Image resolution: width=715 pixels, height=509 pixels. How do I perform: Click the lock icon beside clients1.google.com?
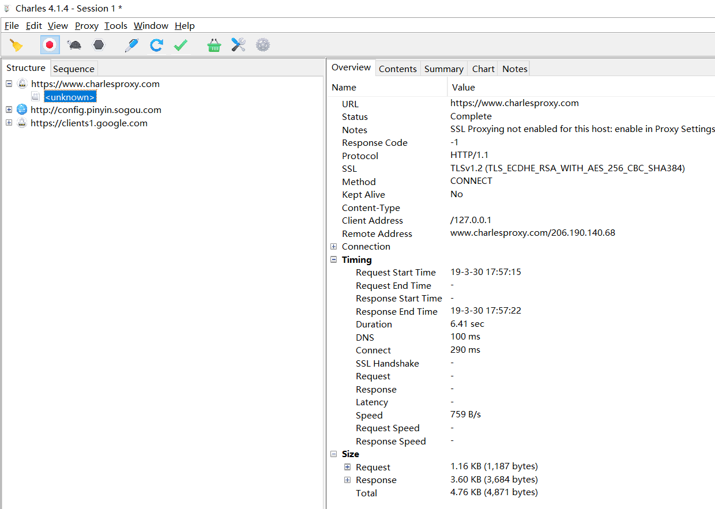pos(22,123)
